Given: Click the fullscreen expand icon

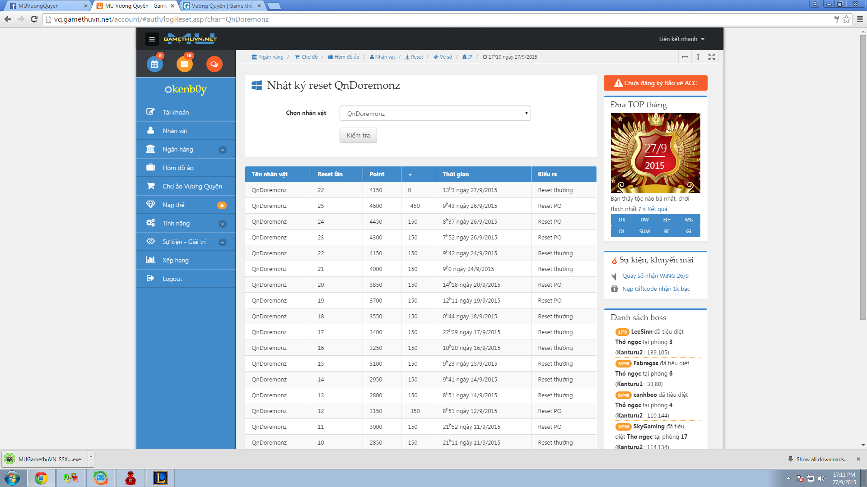Looking at the screenshot, I should [x=712, y=57].
